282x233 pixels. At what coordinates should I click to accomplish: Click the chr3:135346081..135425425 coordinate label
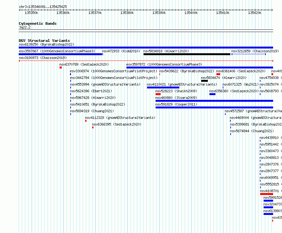43,7
